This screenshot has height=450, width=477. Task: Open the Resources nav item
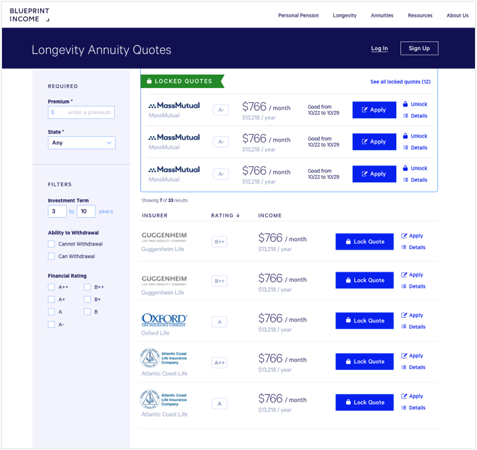420,15
